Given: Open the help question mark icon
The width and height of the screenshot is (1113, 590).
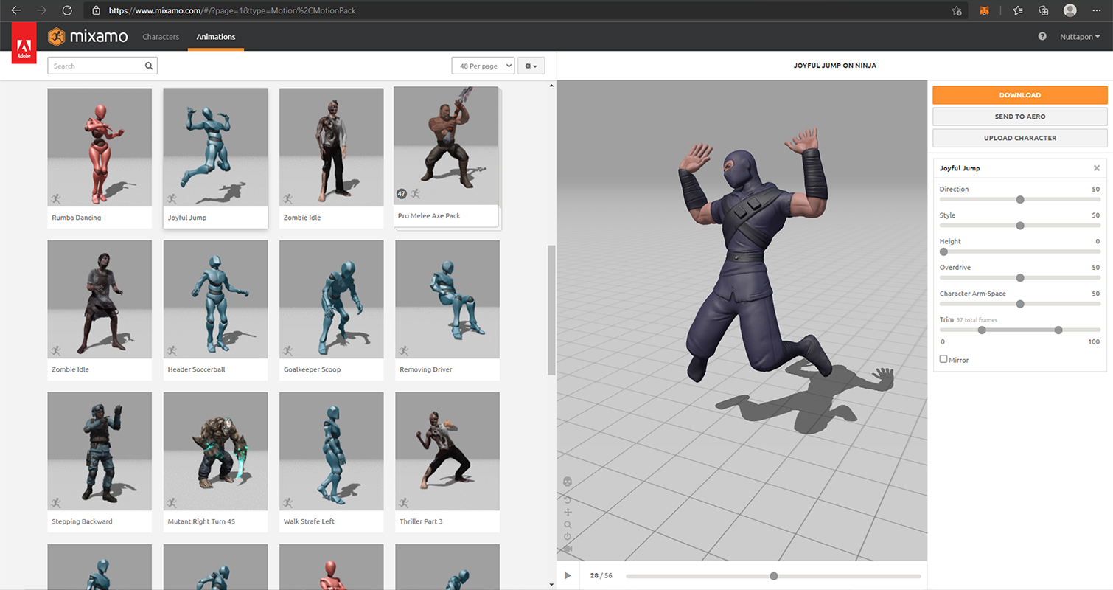Looking at the screenshot, I should [1042, 36].
